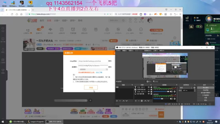The image size is (220, 124).
Task: Open the OBS 编辑 menu
Action: click(x=125, y=51)
